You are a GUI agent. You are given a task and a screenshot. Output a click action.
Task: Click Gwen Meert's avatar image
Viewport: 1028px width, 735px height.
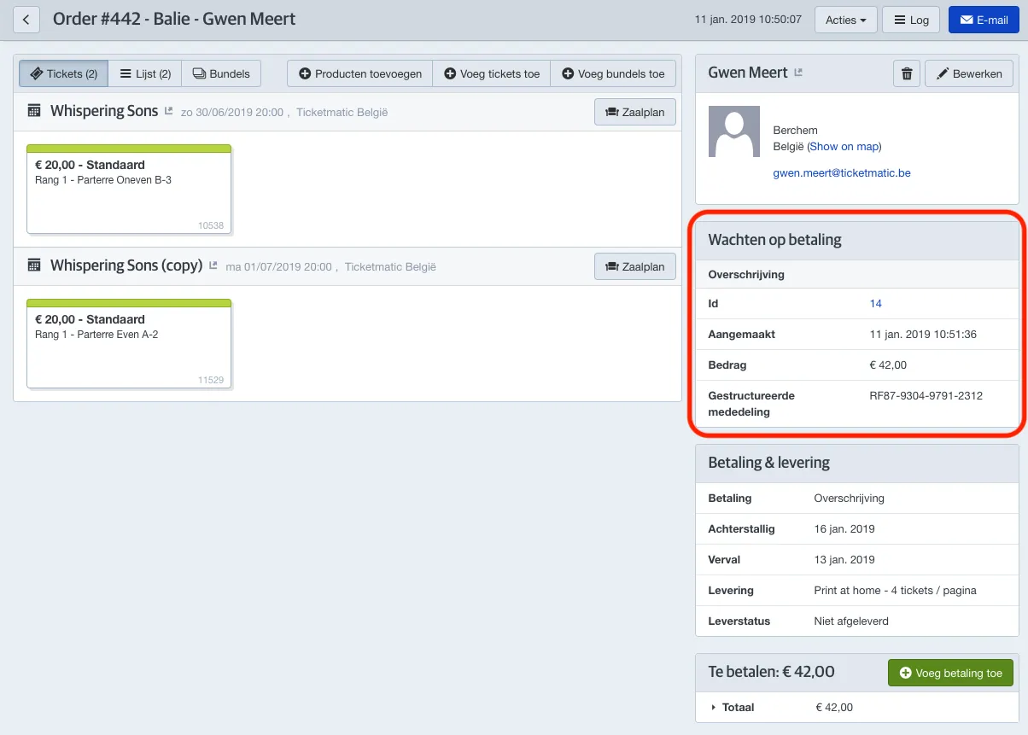point(734,131)
